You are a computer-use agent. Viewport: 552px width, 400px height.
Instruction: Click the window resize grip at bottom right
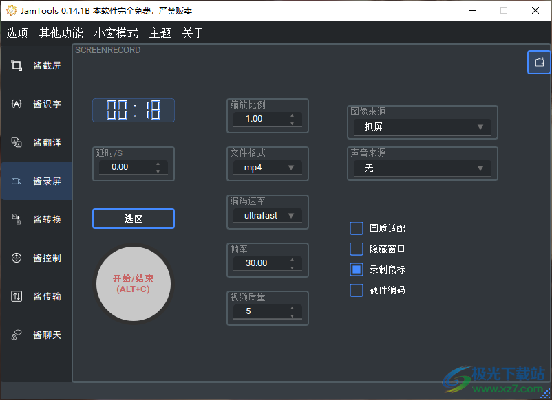coord(546,394)
